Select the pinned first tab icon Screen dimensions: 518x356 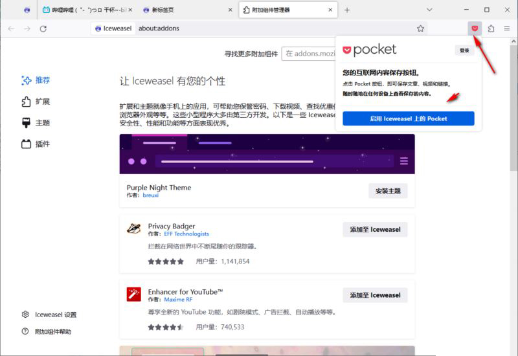tap(27, 10)
